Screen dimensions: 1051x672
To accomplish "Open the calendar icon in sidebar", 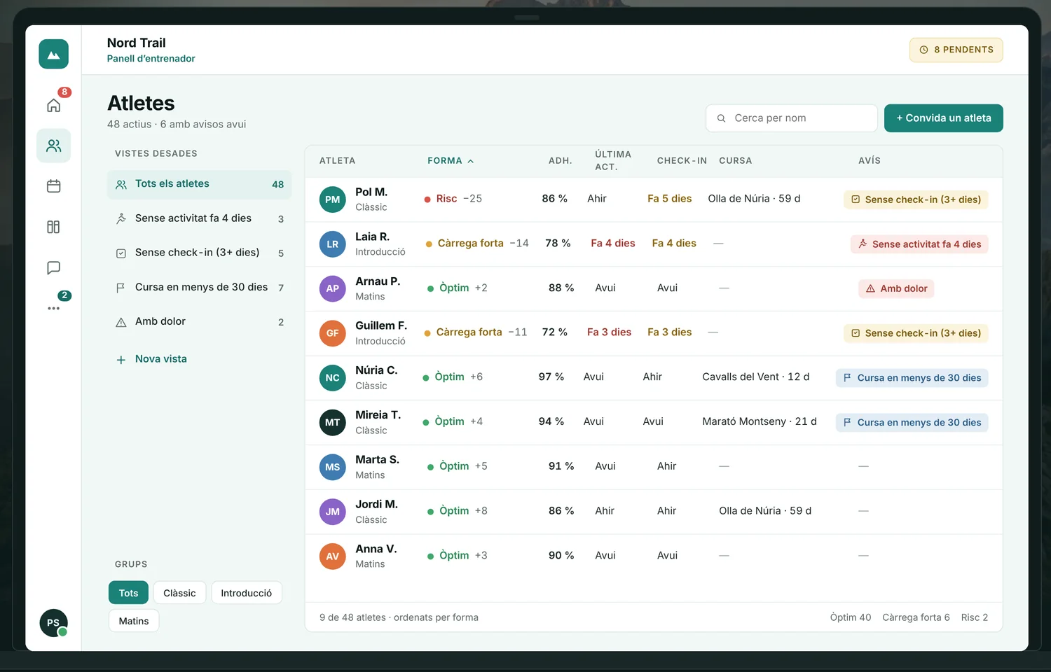I will tap(53, 186).
